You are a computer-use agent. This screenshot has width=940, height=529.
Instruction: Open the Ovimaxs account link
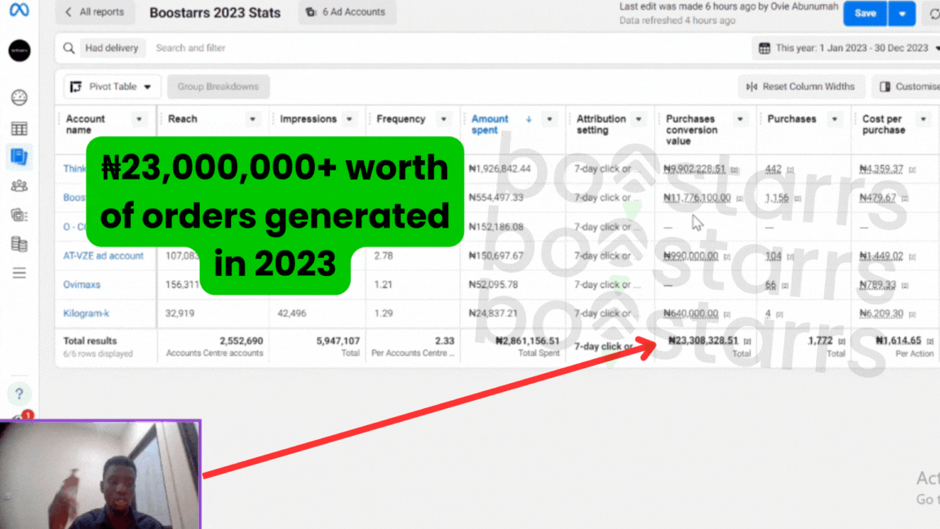click(82, 284)
